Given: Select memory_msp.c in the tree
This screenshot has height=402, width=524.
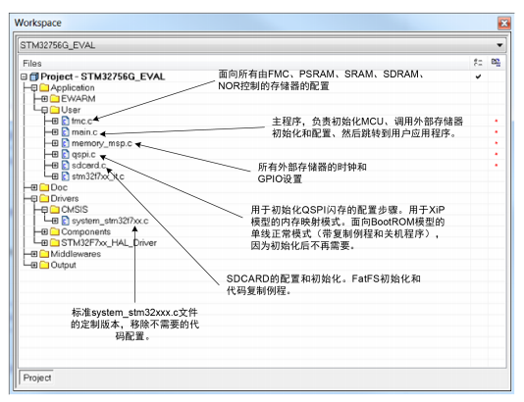Looking at the screenshot, I should [x=102, y=143].
